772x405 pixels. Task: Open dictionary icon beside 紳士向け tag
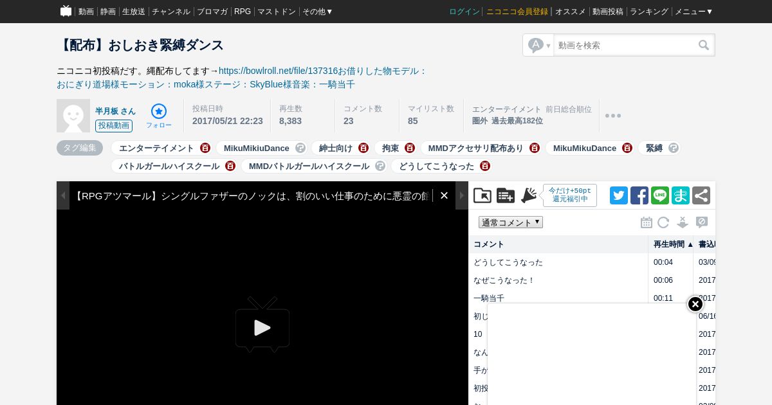pyautogui.click(x=363, y=148)
